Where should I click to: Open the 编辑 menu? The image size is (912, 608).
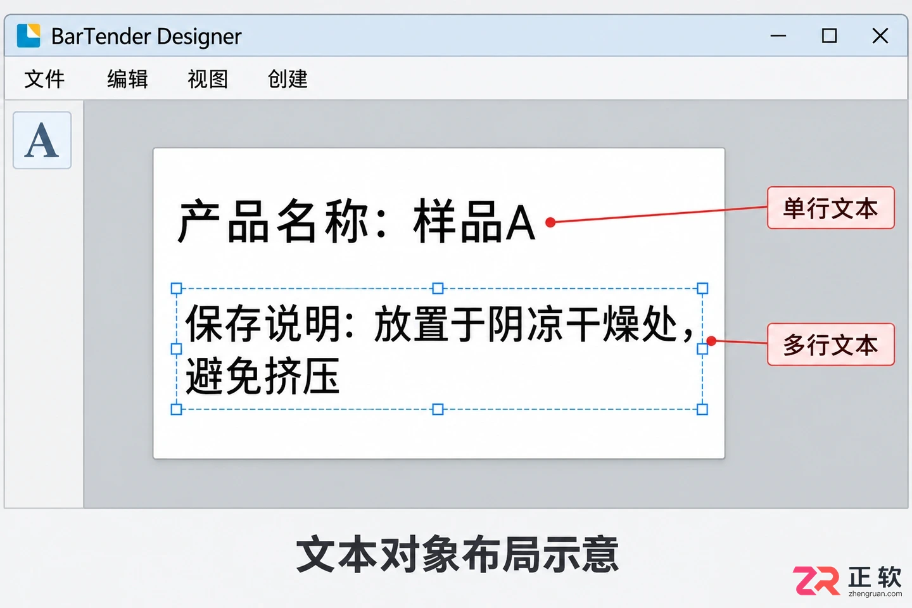(x=127, y=79)
